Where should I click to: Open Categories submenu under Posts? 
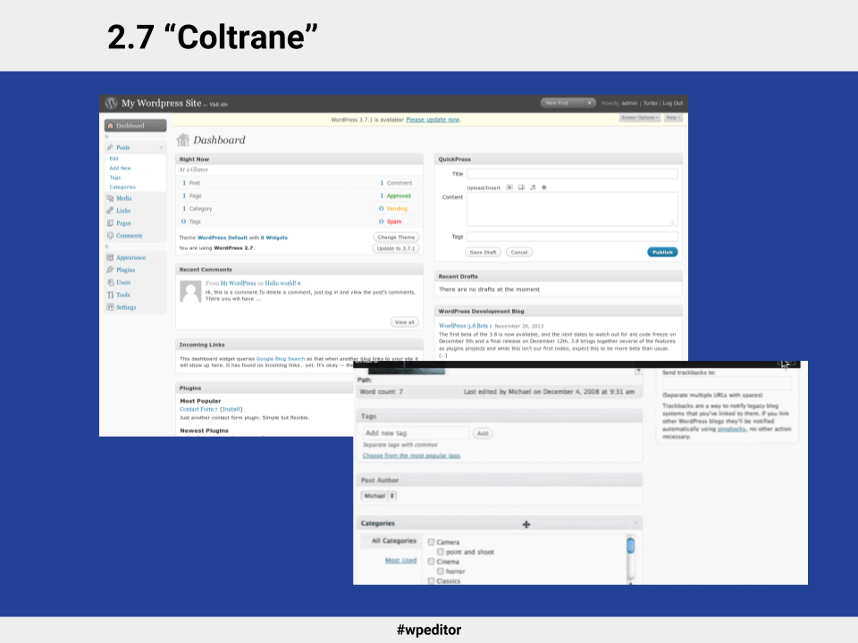tap(122, 187)
